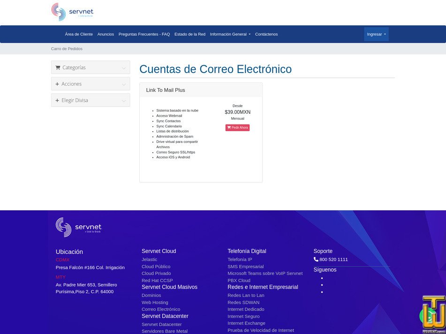Screen dimensions: 446x334
Task: Open the Contáctenos menu item
Action: (266, 34)
